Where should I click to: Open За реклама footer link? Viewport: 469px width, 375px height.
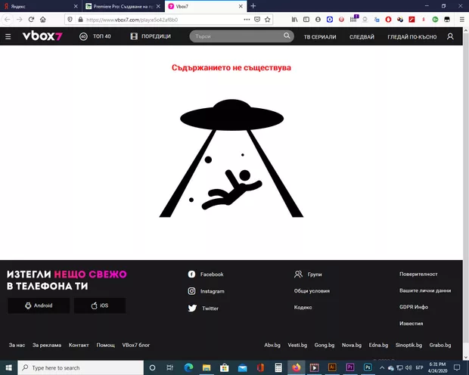tap(47, 345)
